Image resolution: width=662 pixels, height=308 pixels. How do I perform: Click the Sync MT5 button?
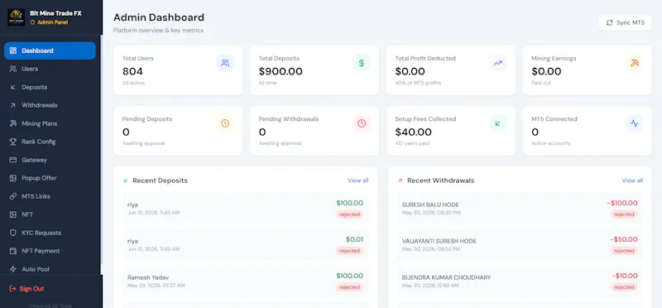[x=626, y=23]
